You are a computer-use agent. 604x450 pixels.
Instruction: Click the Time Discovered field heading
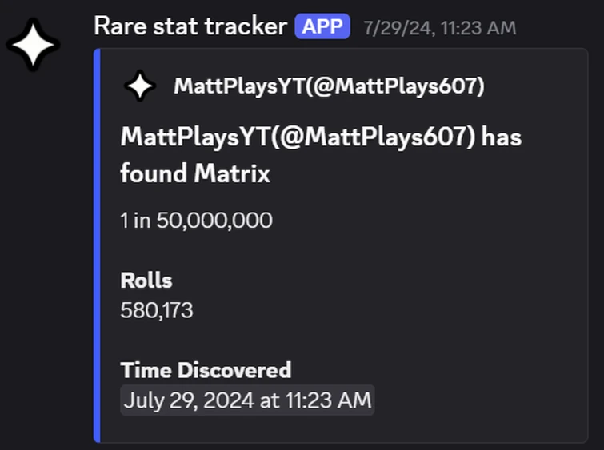206,370
